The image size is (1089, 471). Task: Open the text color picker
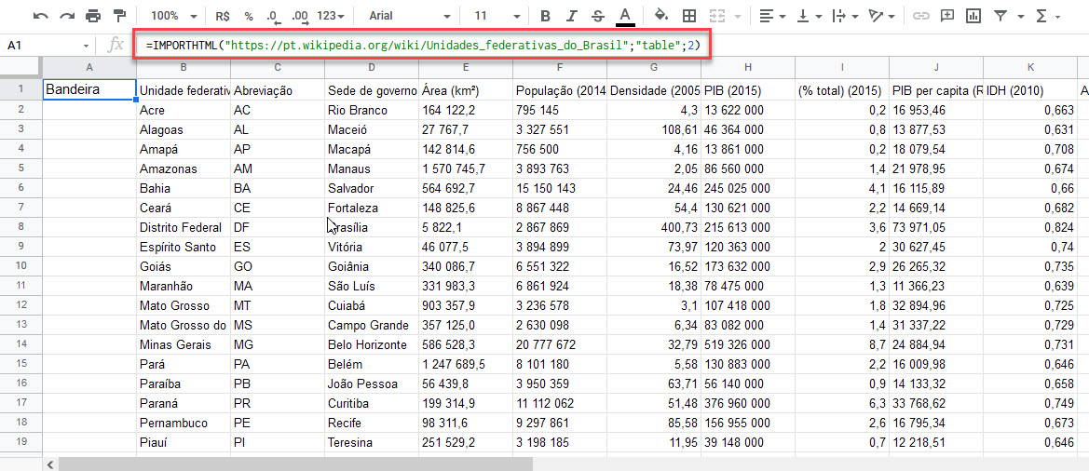point(626,15)
